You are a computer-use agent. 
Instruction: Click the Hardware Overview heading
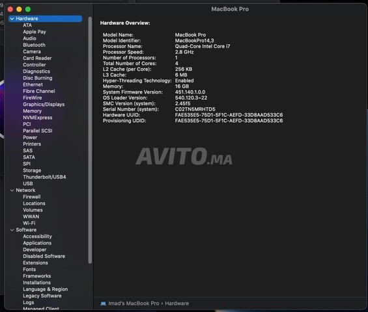(125, 23)
